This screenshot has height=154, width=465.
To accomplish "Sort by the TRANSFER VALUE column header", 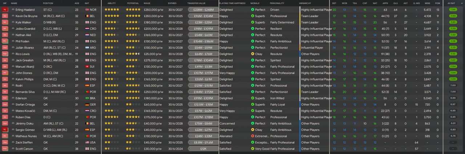I will point(197,3).
